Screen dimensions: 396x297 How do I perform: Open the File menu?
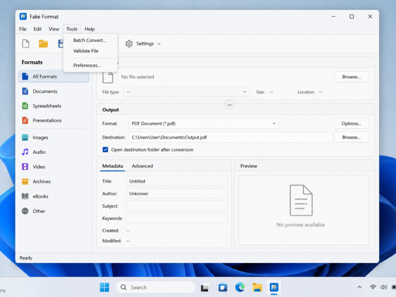tap(23, 29)
